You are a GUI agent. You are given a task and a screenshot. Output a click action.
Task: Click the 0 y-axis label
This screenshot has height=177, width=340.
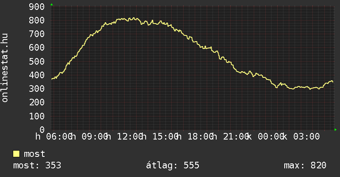coord(42,130)
